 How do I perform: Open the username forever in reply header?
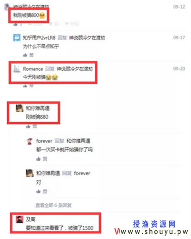[x=44, y=141]
